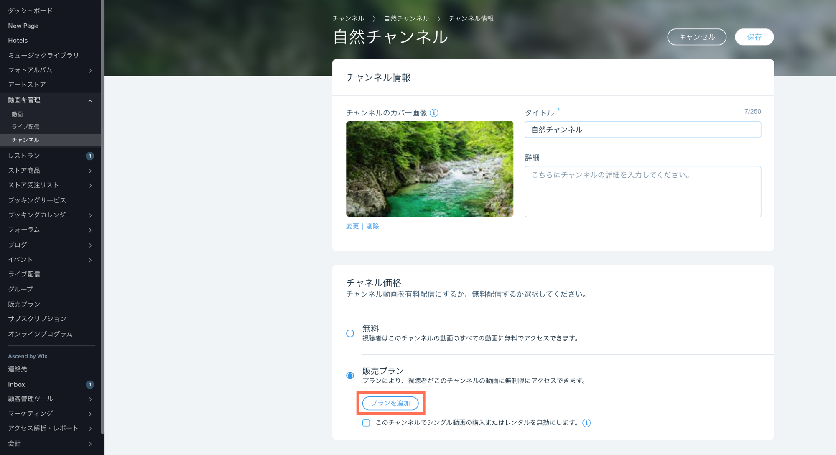This screenshot has width=836, height=455.
Task: Go to チャンネル breadcrumb link
Action: coord(348,18)
